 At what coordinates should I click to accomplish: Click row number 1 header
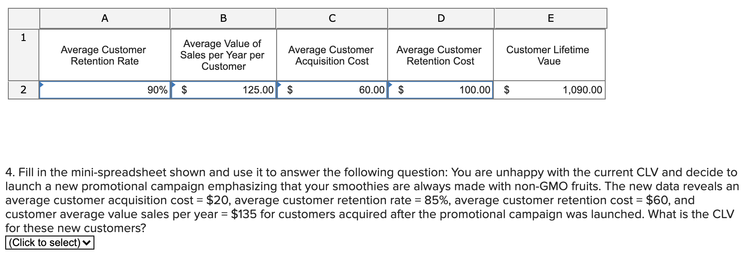point(23,38)
